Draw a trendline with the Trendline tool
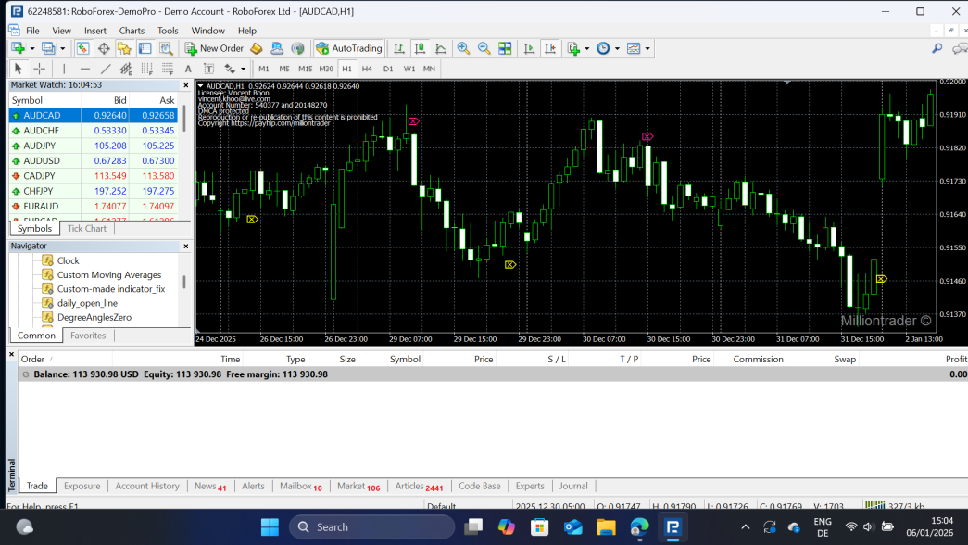 point(106,69)
